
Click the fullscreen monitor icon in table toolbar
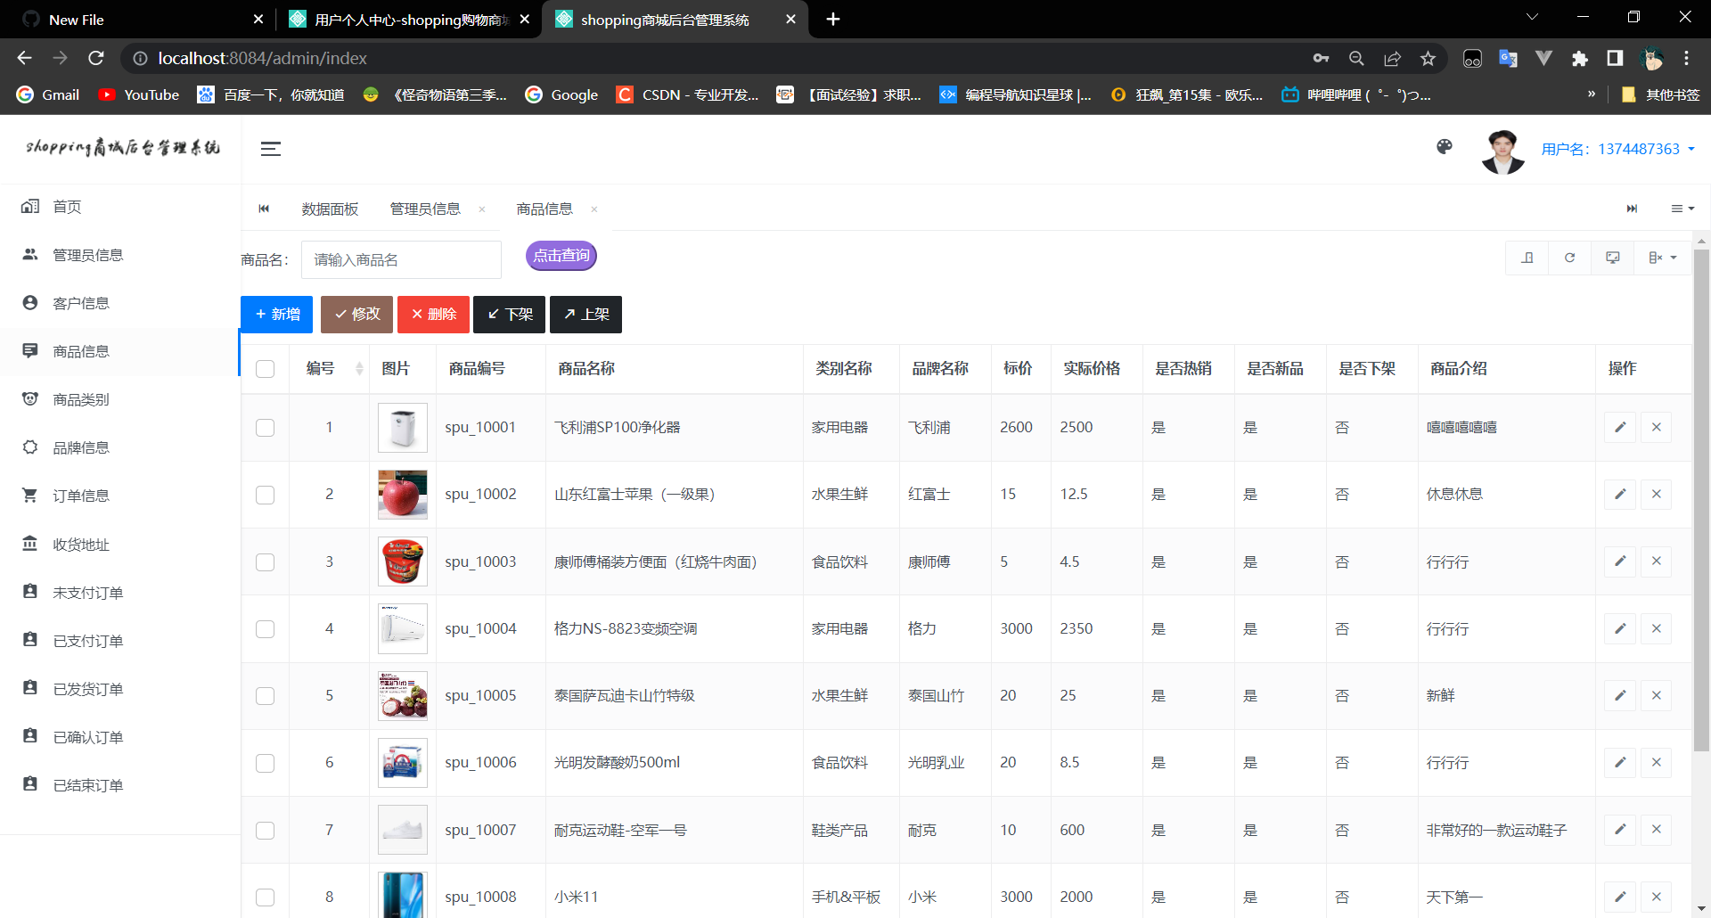pyautogui.click(x=1612, y=258)
